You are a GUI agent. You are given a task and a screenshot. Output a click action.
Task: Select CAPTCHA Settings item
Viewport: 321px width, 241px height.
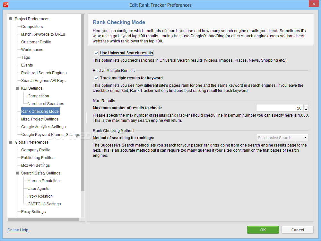(x=44, y=204)
